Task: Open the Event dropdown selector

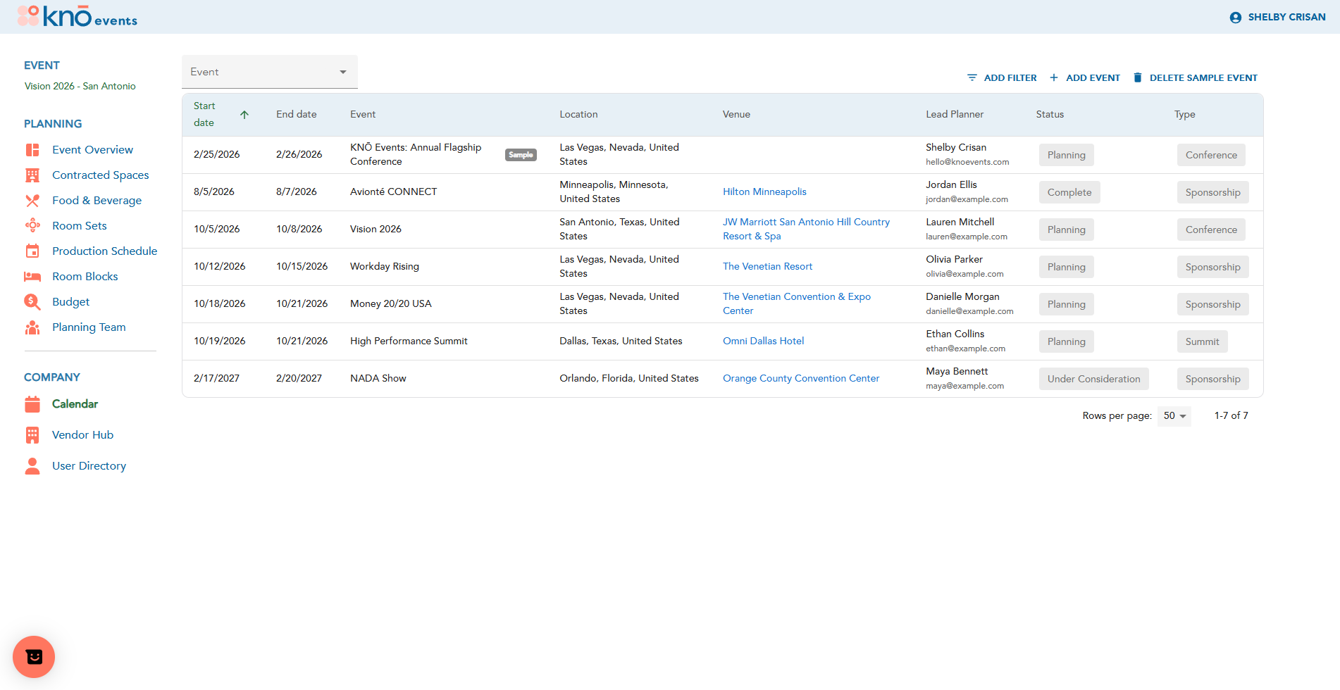Action: [270, 72]
